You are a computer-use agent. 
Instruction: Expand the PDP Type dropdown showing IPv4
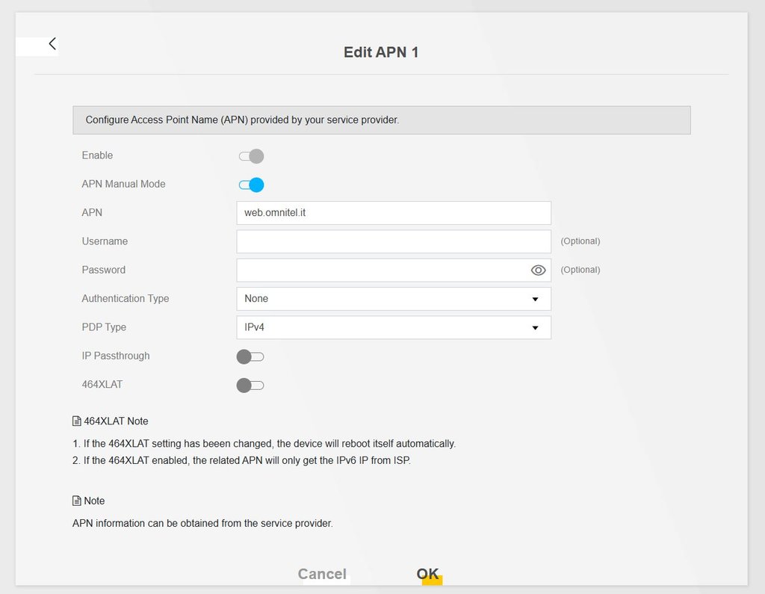pos(393,327)
